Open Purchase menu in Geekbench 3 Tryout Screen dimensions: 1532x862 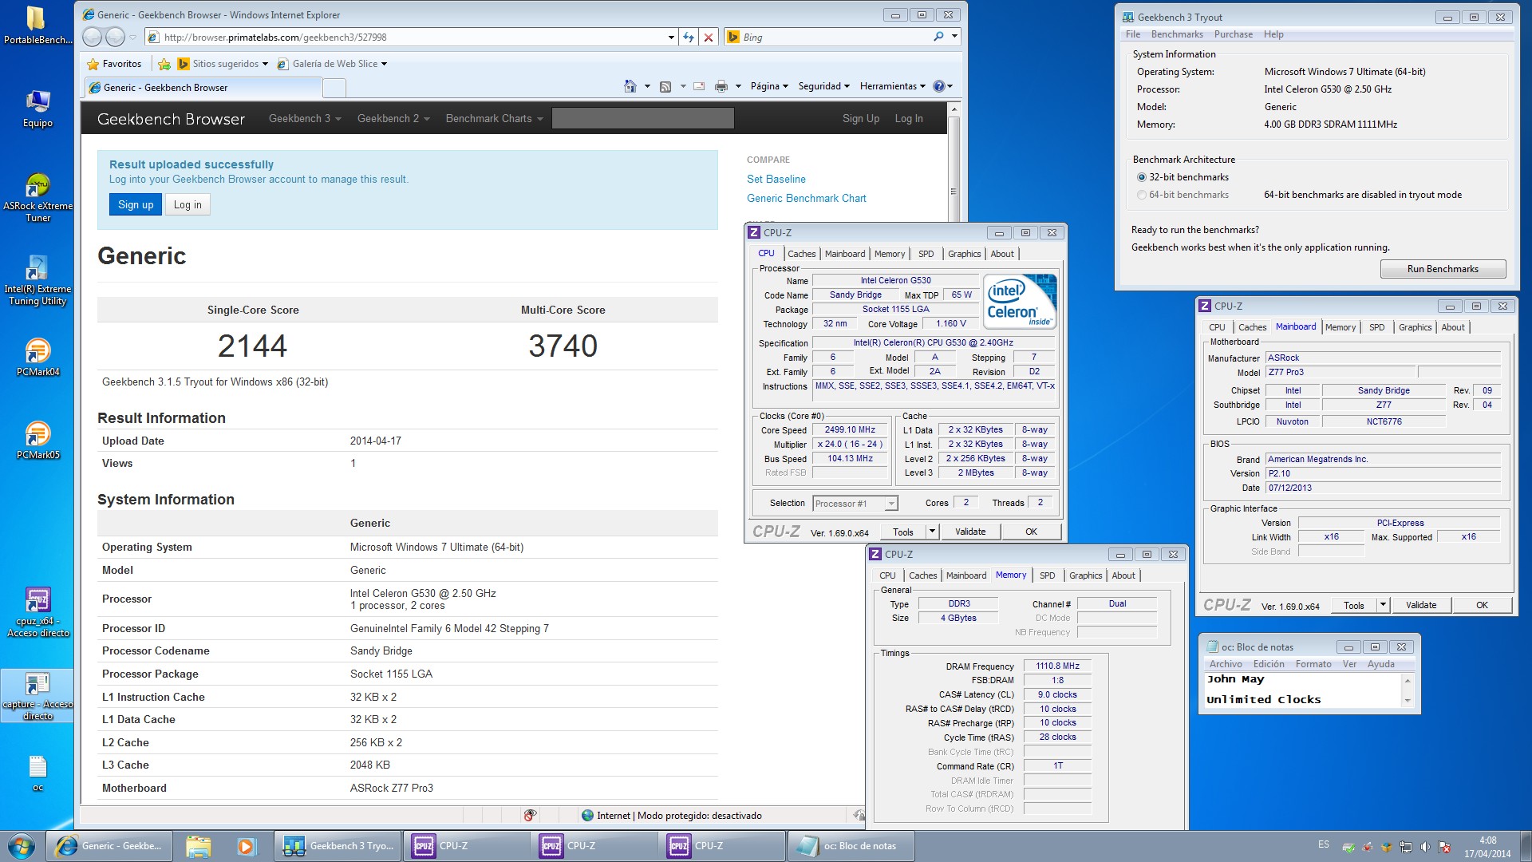1233,34
